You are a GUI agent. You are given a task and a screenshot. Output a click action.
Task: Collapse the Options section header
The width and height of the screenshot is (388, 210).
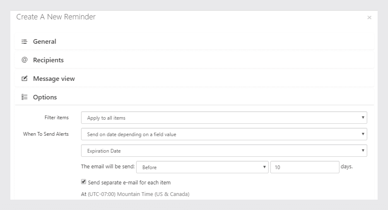[195, 97]
